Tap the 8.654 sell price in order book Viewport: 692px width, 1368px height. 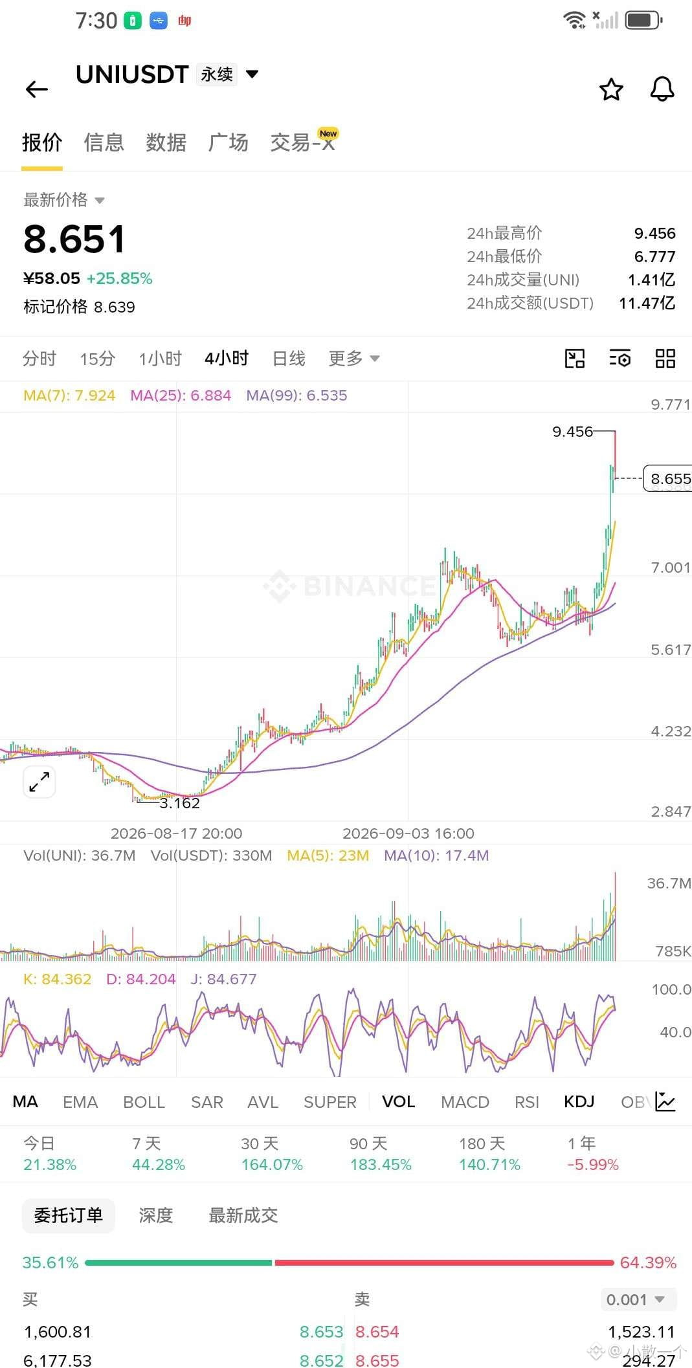point(377,1332)
